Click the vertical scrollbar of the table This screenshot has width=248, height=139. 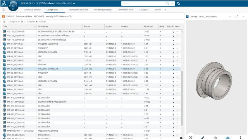pos(182,98)
